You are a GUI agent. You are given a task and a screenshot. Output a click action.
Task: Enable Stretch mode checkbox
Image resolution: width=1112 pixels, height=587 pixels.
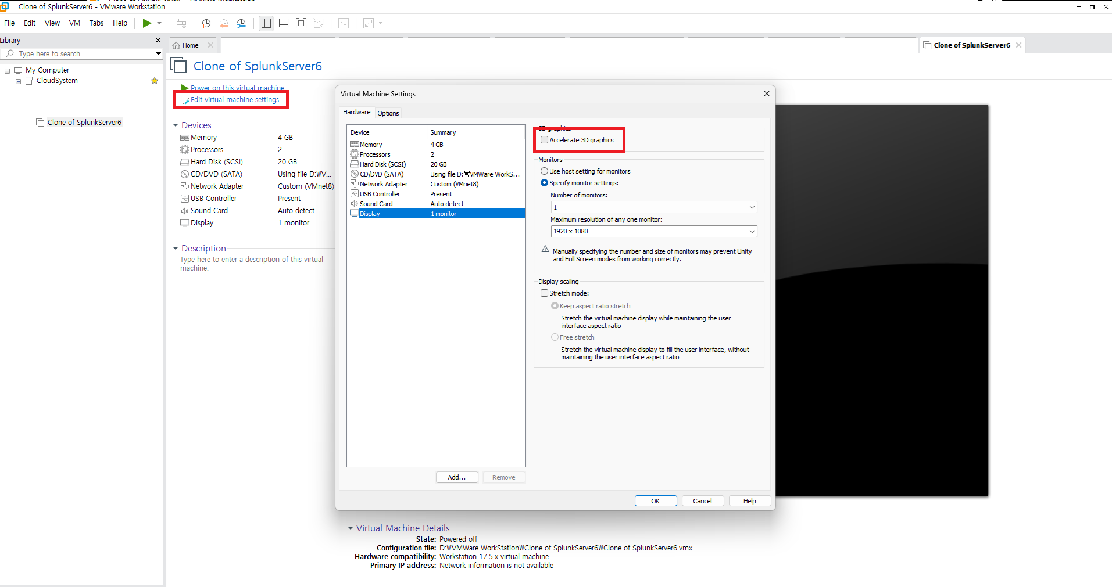tap(545, 293)
